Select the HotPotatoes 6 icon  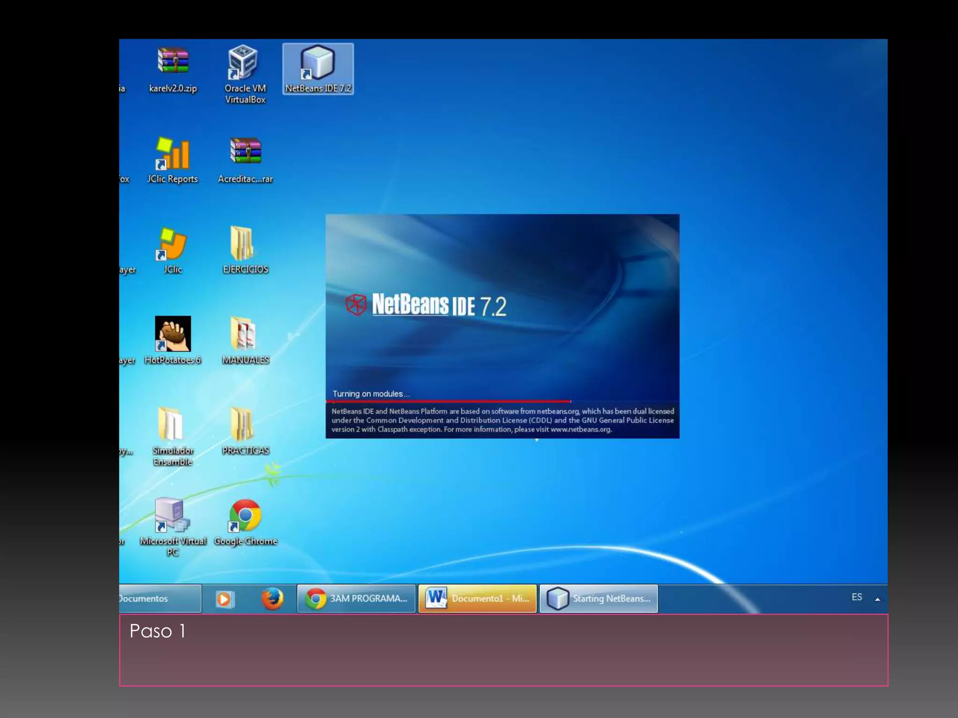click(x=173, y=334)
